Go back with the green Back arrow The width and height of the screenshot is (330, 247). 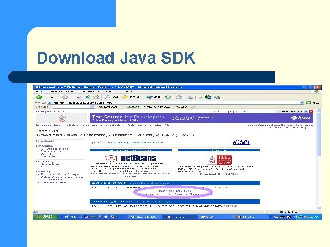click(39, 97)
